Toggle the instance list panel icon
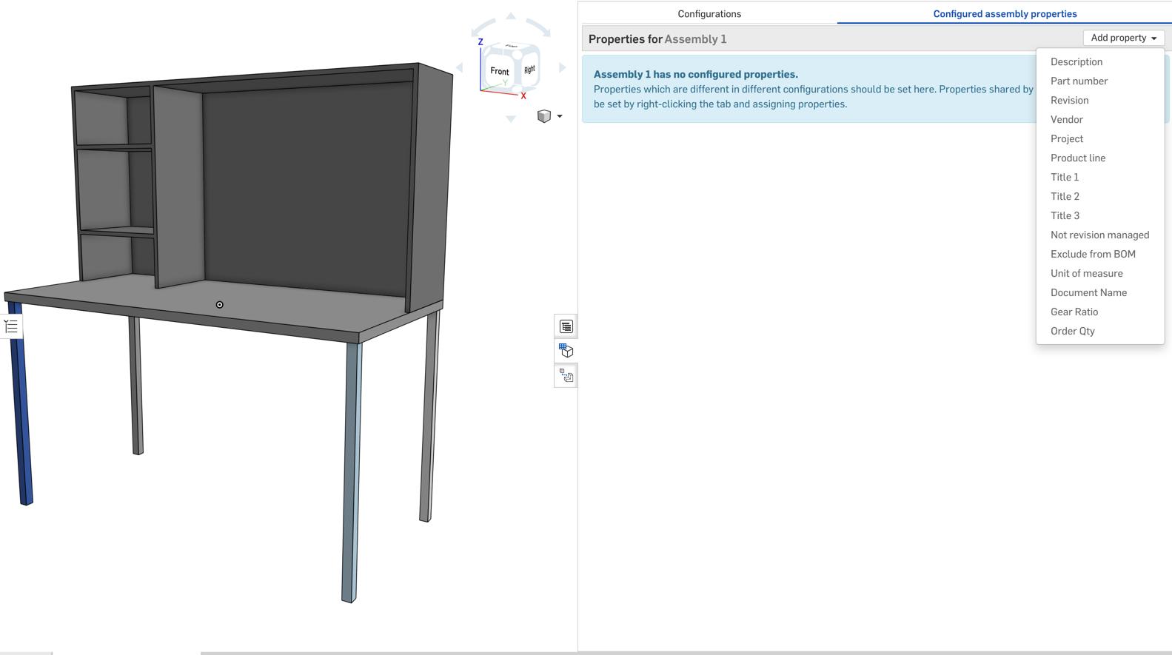Viewport: 1172px width, 655px height. point(11,326)
